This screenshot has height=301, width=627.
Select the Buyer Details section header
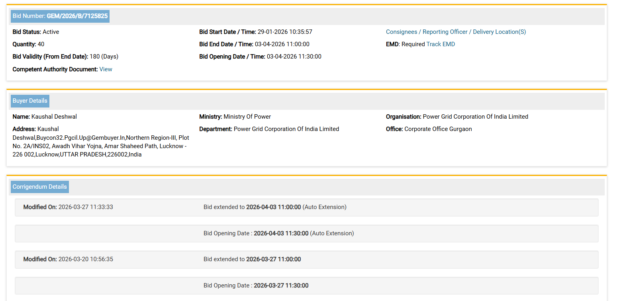point(30,101)
